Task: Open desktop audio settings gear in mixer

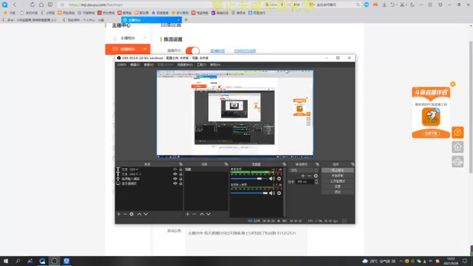Action: 279,179
